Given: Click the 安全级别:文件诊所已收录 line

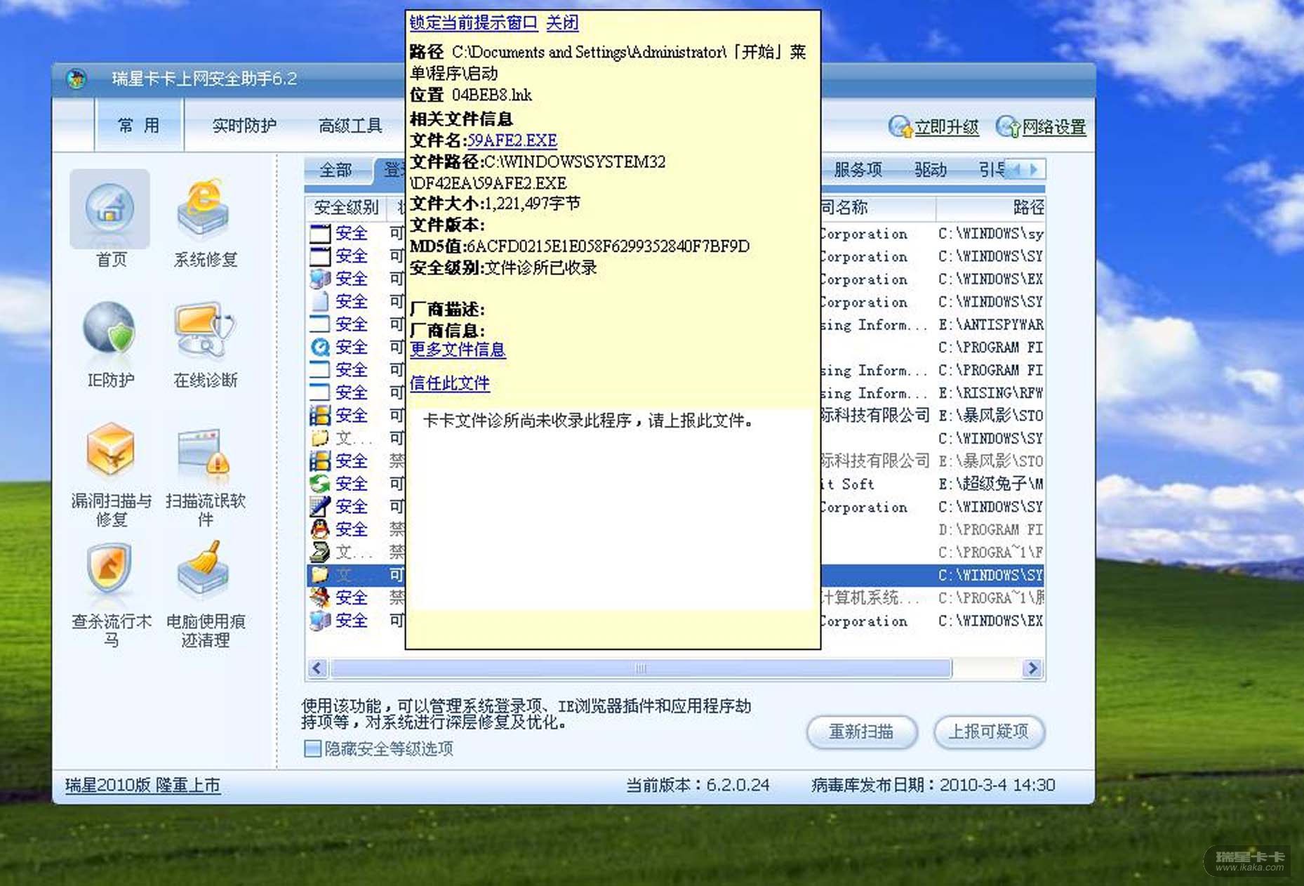Looking at the screenshot, I should point(503,267).
